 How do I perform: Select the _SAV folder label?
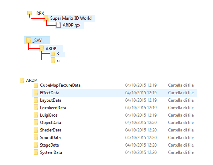[37, 40]
